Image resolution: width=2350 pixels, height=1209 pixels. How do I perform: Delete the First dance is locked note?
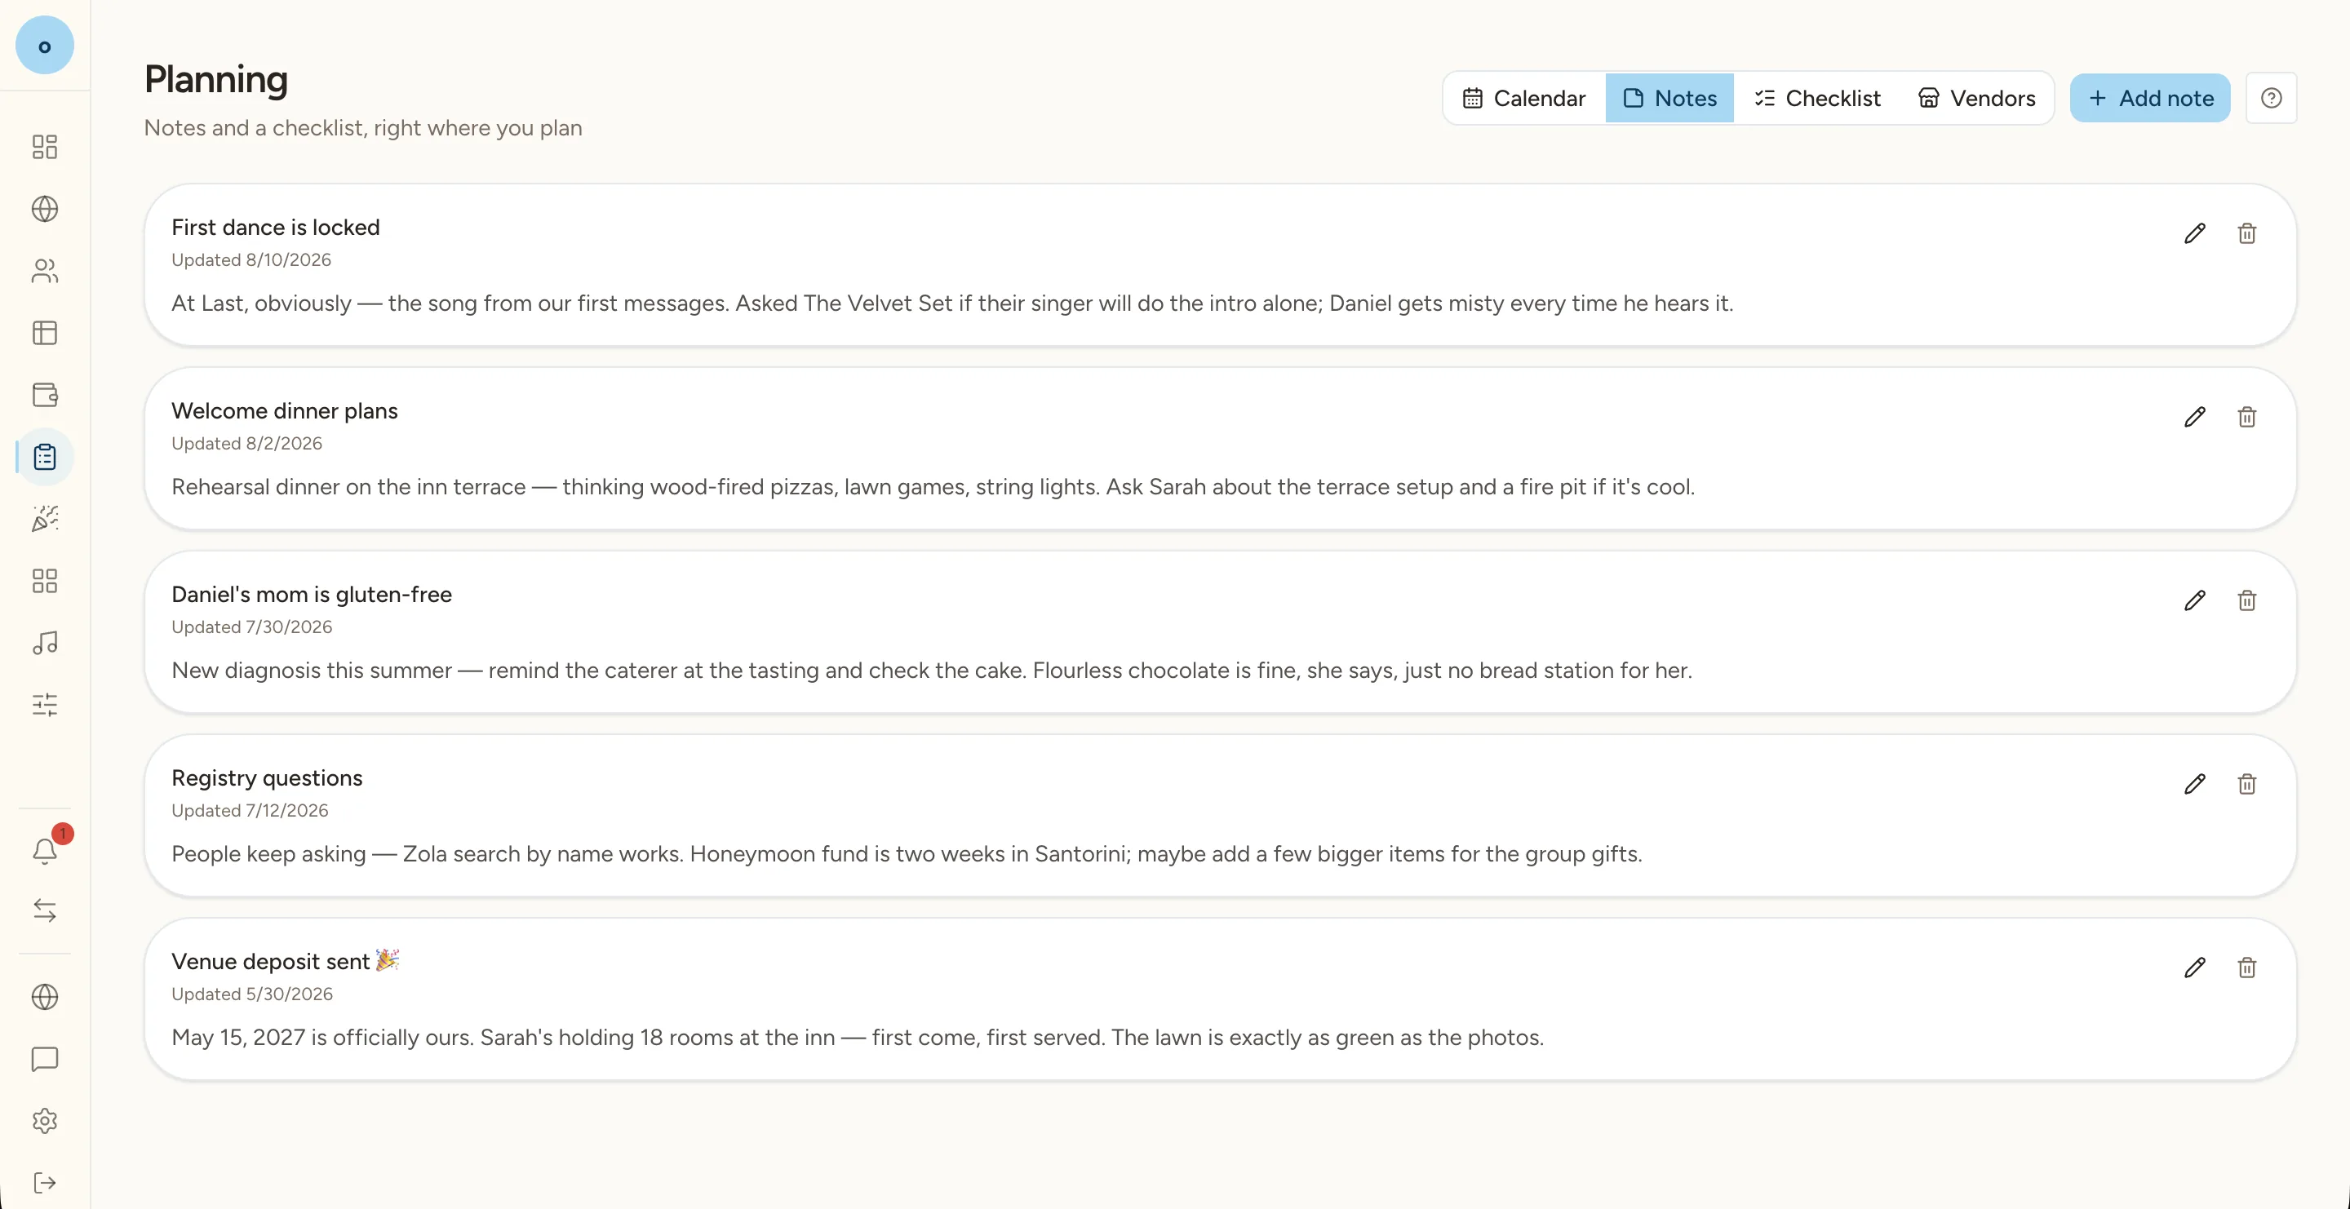[2247, 233]
